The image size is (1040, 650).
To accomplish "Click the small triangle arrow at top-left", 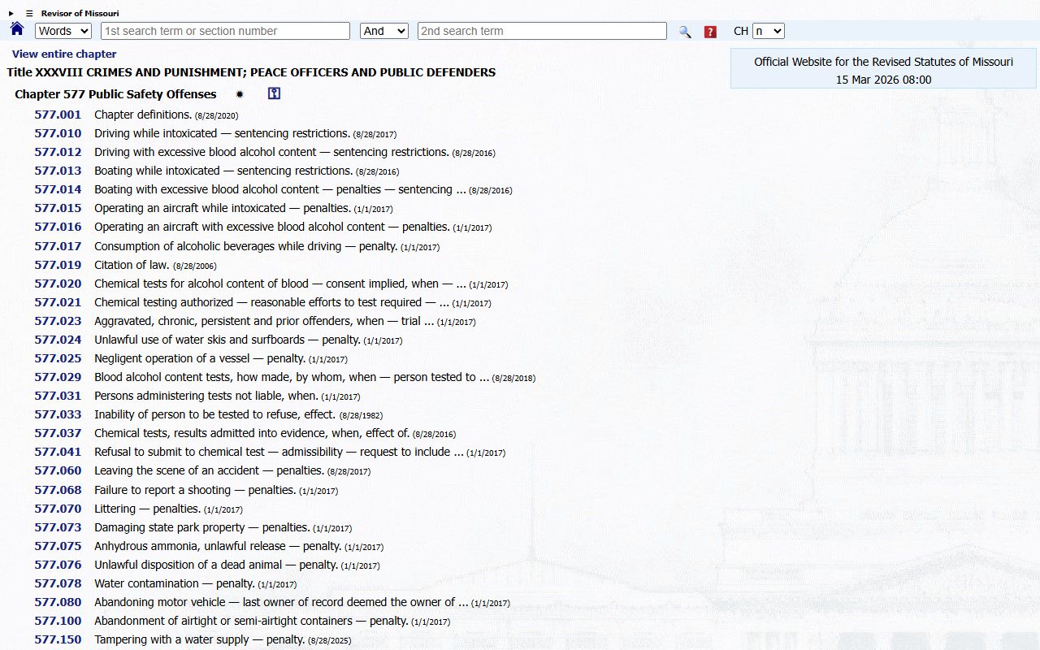I will [x=11, y=14].
